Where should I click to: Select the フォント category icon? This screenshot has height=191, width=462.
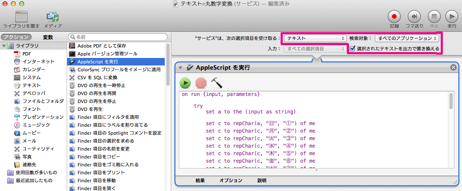[x=17, y=109]
